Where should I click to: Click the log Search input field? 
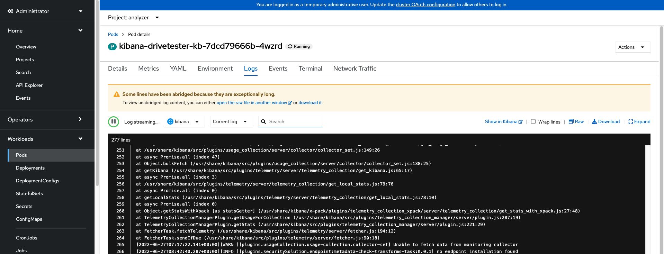coord(294,121)
